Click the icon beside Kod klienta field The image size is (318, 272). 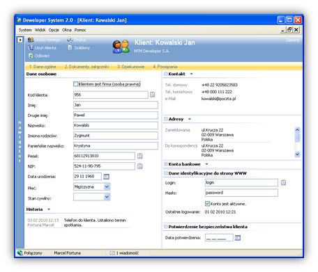click(153, 95)
